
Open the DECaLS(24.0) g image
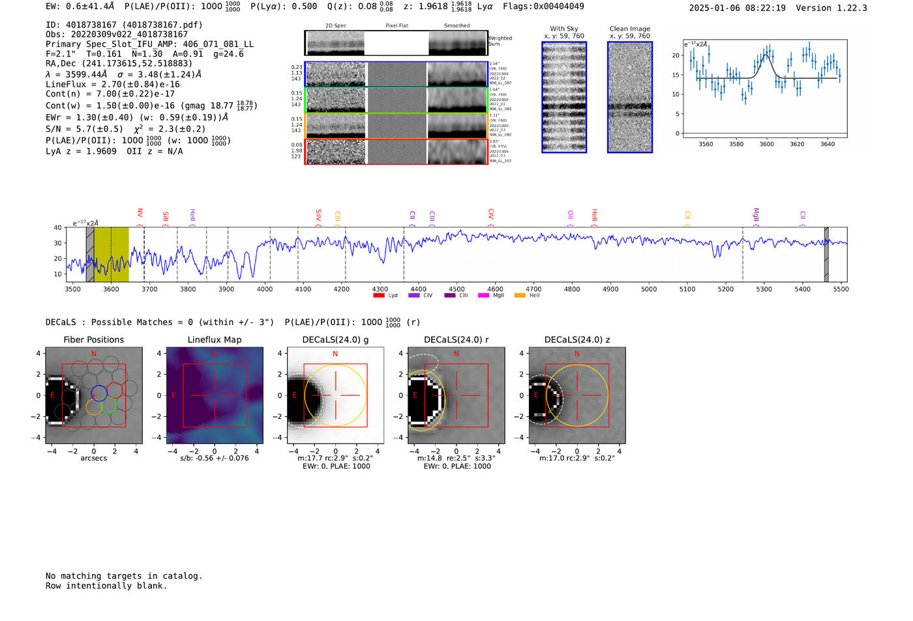(x=335, y=396)
